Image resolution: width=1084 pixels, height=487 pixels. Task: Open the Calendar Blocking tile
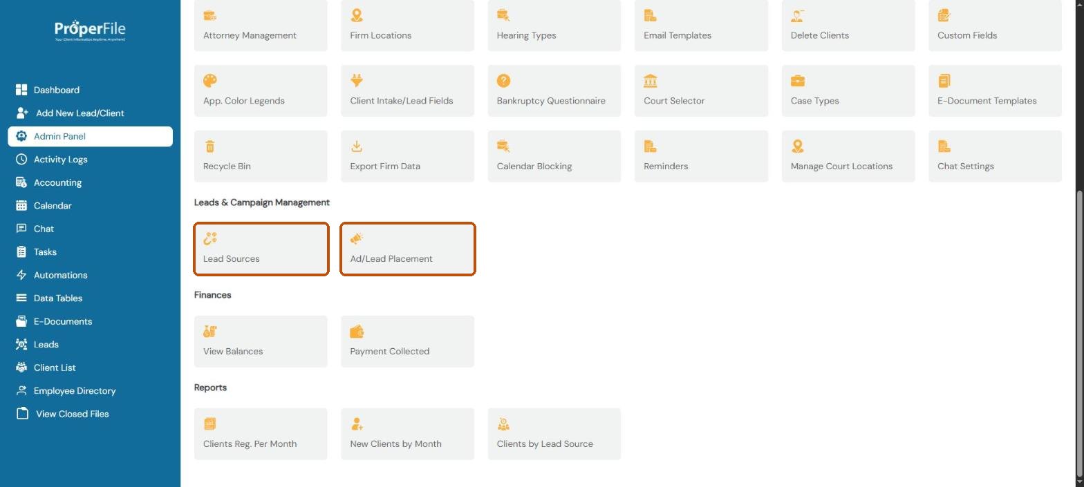tap(554, 156)
